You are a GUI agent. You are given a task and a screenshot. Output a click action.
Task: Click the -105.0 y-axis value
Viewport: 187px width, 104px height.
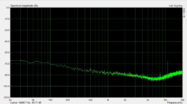pos(7,86)
